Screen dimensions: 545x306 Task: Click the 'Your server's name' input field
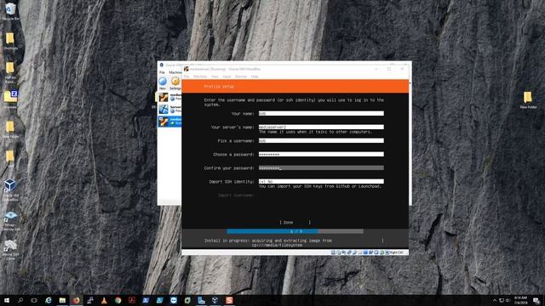tap(321, 127)
